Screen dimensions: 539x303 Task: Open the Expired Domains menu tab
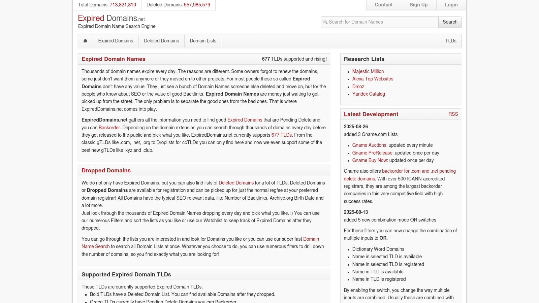[x=116, y=41]
